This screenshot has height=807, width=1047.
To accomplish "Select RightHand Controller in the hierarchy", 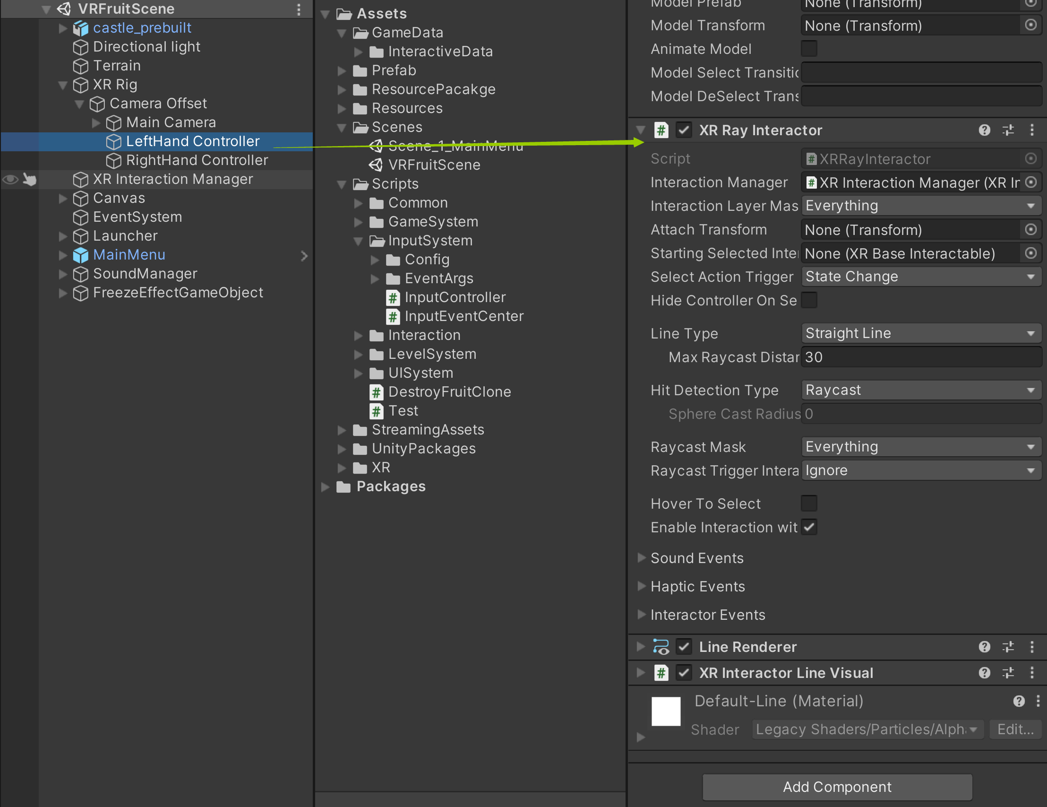I will (x=197, y=160).
